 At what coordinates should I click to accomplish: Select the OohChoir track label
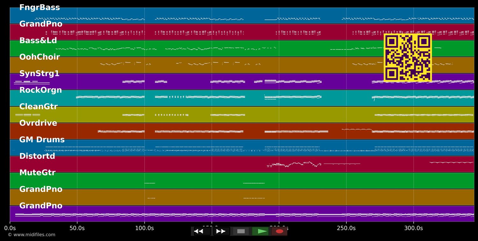40,57
